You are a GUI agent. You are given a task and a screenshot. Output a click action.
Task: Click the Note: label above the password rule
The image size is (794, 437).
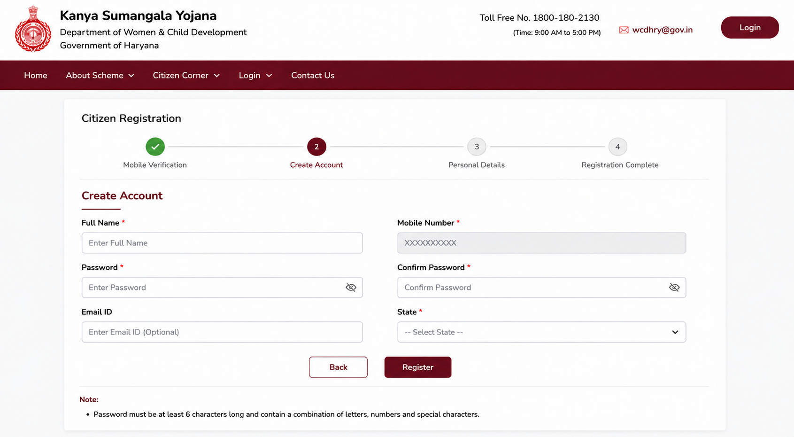coord(89,399)
